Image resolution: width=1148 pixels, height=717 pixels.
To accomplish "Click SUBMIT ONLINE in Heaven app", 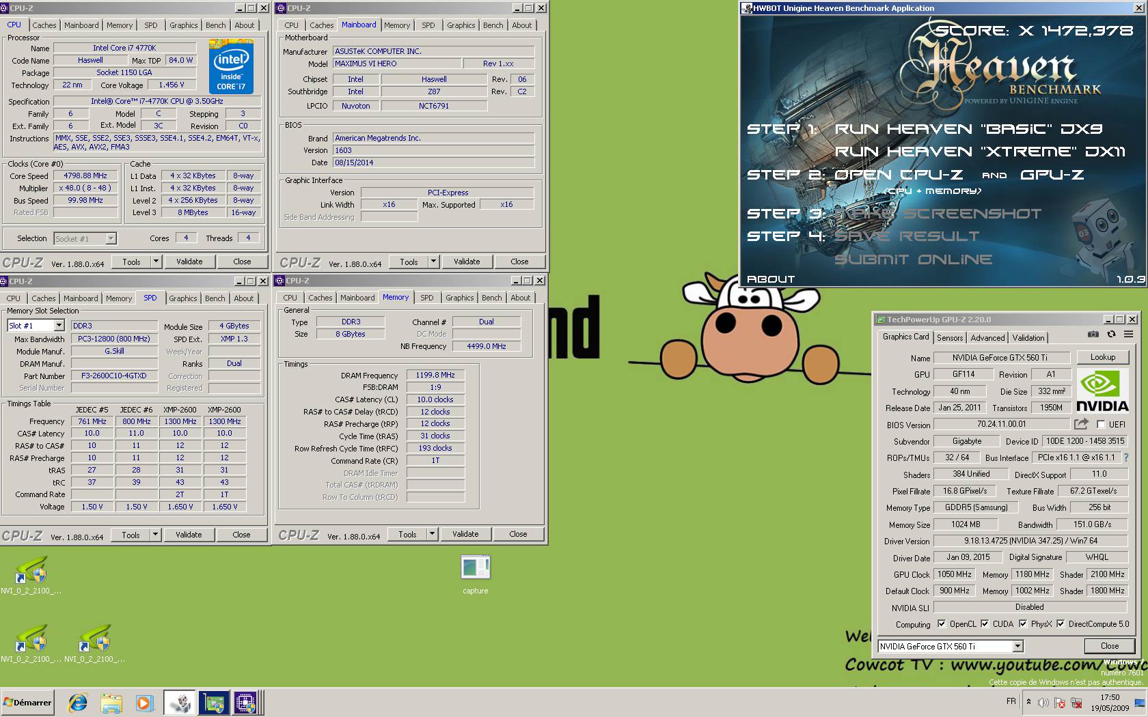I will pos(913,259).
